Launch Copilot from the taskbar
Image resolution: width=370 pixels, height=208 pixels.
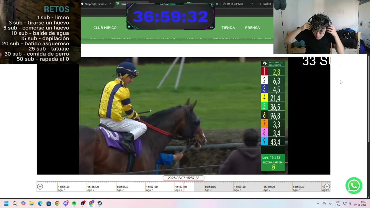point(23,203)
